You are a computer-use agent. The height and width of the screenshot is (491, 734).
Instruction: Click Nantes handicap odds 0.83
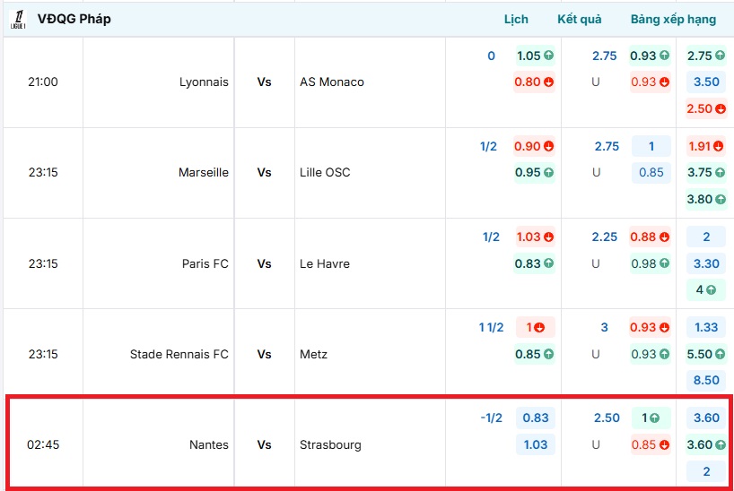click(x=535, y=418)
